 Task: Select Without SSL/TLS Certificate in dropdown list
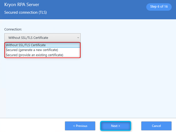point(42,45)
